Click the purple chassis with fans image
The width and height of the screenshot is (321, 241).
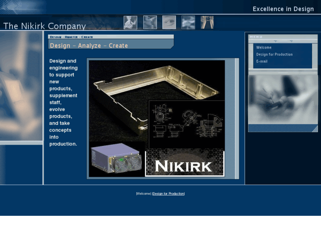[x=117, y=159]
